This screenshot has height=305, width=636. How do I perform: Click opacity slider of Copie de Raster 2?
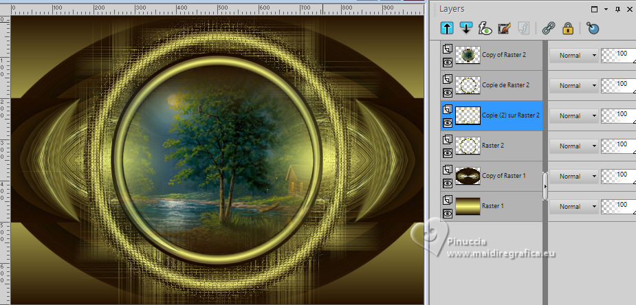coord(618,85)
